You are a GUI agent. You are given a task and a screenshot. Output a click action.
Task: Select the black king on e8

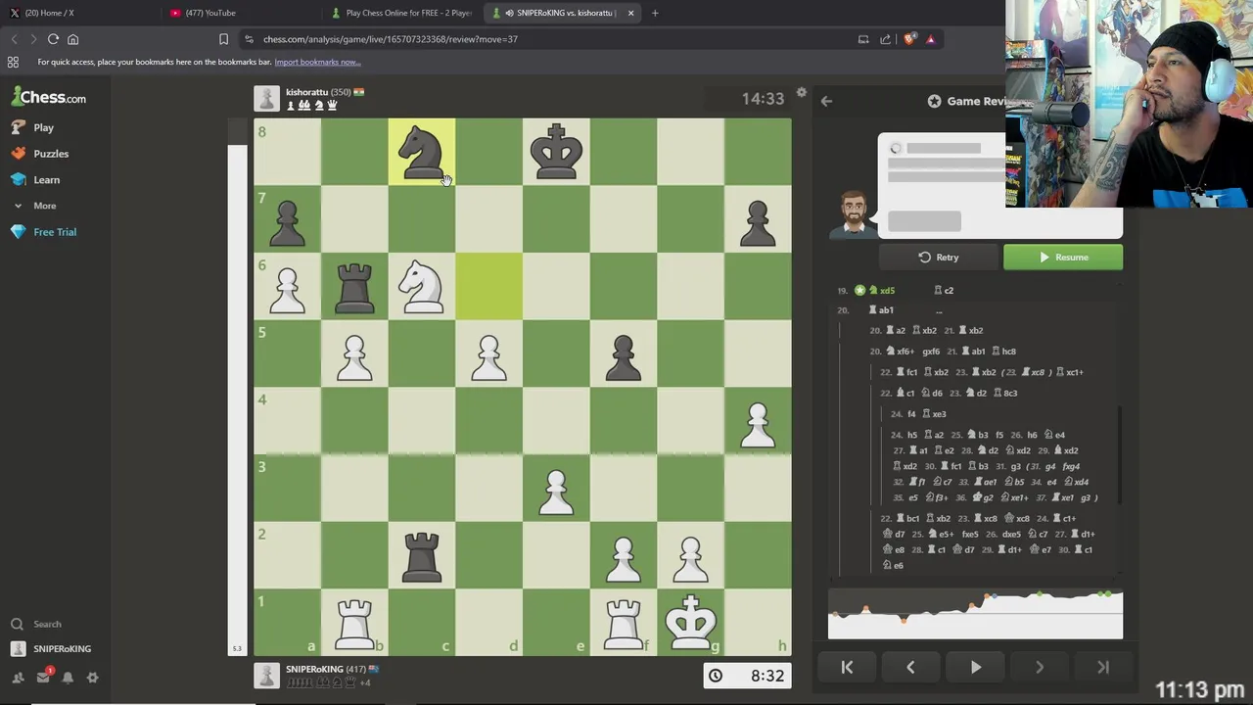click(x=556, y=152)
